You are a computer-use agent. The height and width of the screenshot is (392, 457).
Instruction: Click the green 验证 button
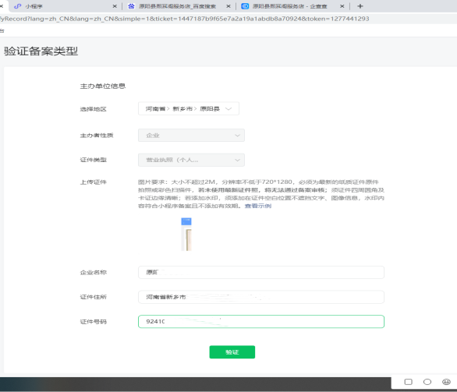232,352
